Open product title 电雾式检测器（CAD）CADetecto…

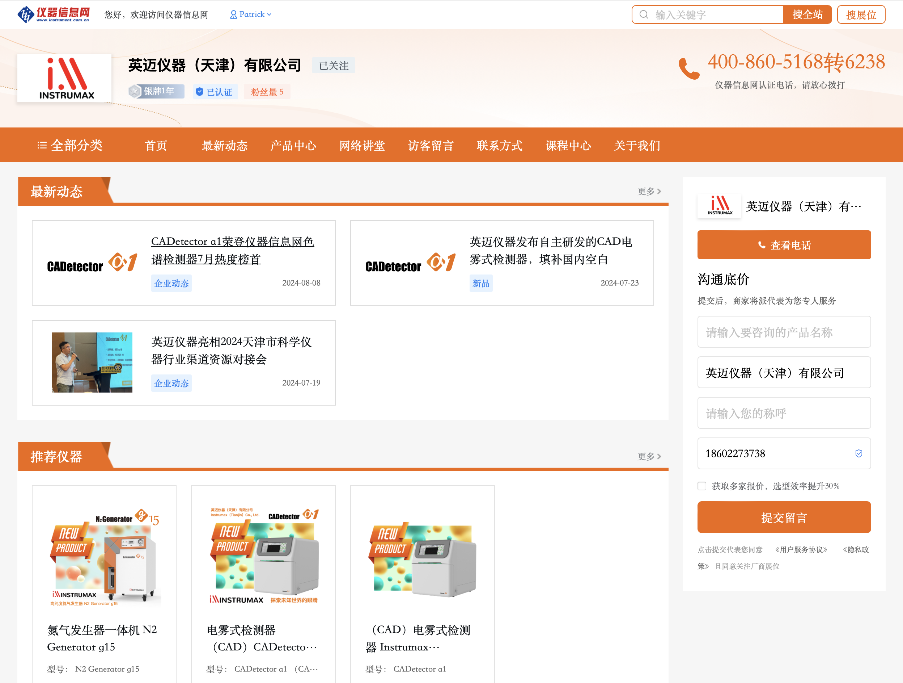tap(262, 638)
